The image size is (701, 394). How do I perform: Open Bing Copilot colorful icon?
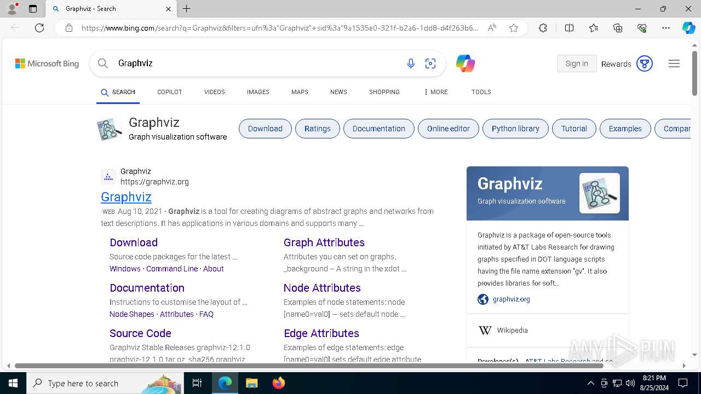[466, 63]
